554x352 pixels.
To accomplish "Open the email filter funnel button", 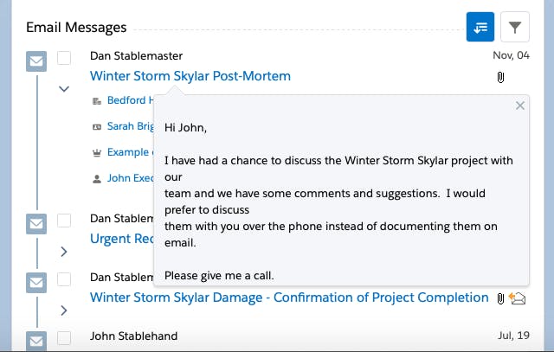I will click(515, 27).
